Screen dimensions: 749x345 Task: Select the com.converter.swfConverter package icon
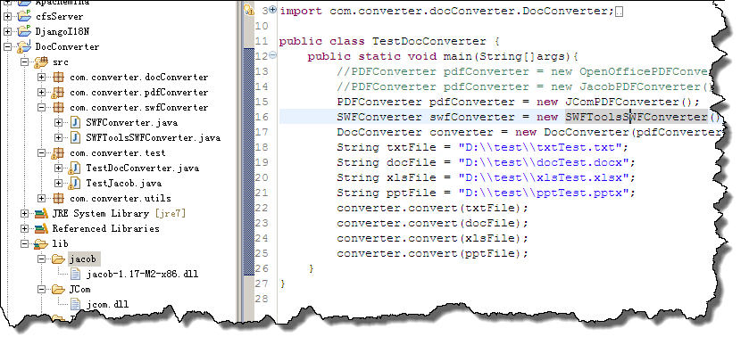(x=58, y=107)
